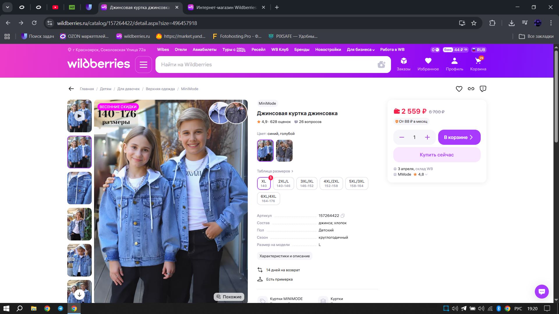The height and width of the screenshot is (314, 559).
Task: Copy product link using chain icon
Action: [x=471, y=89]
